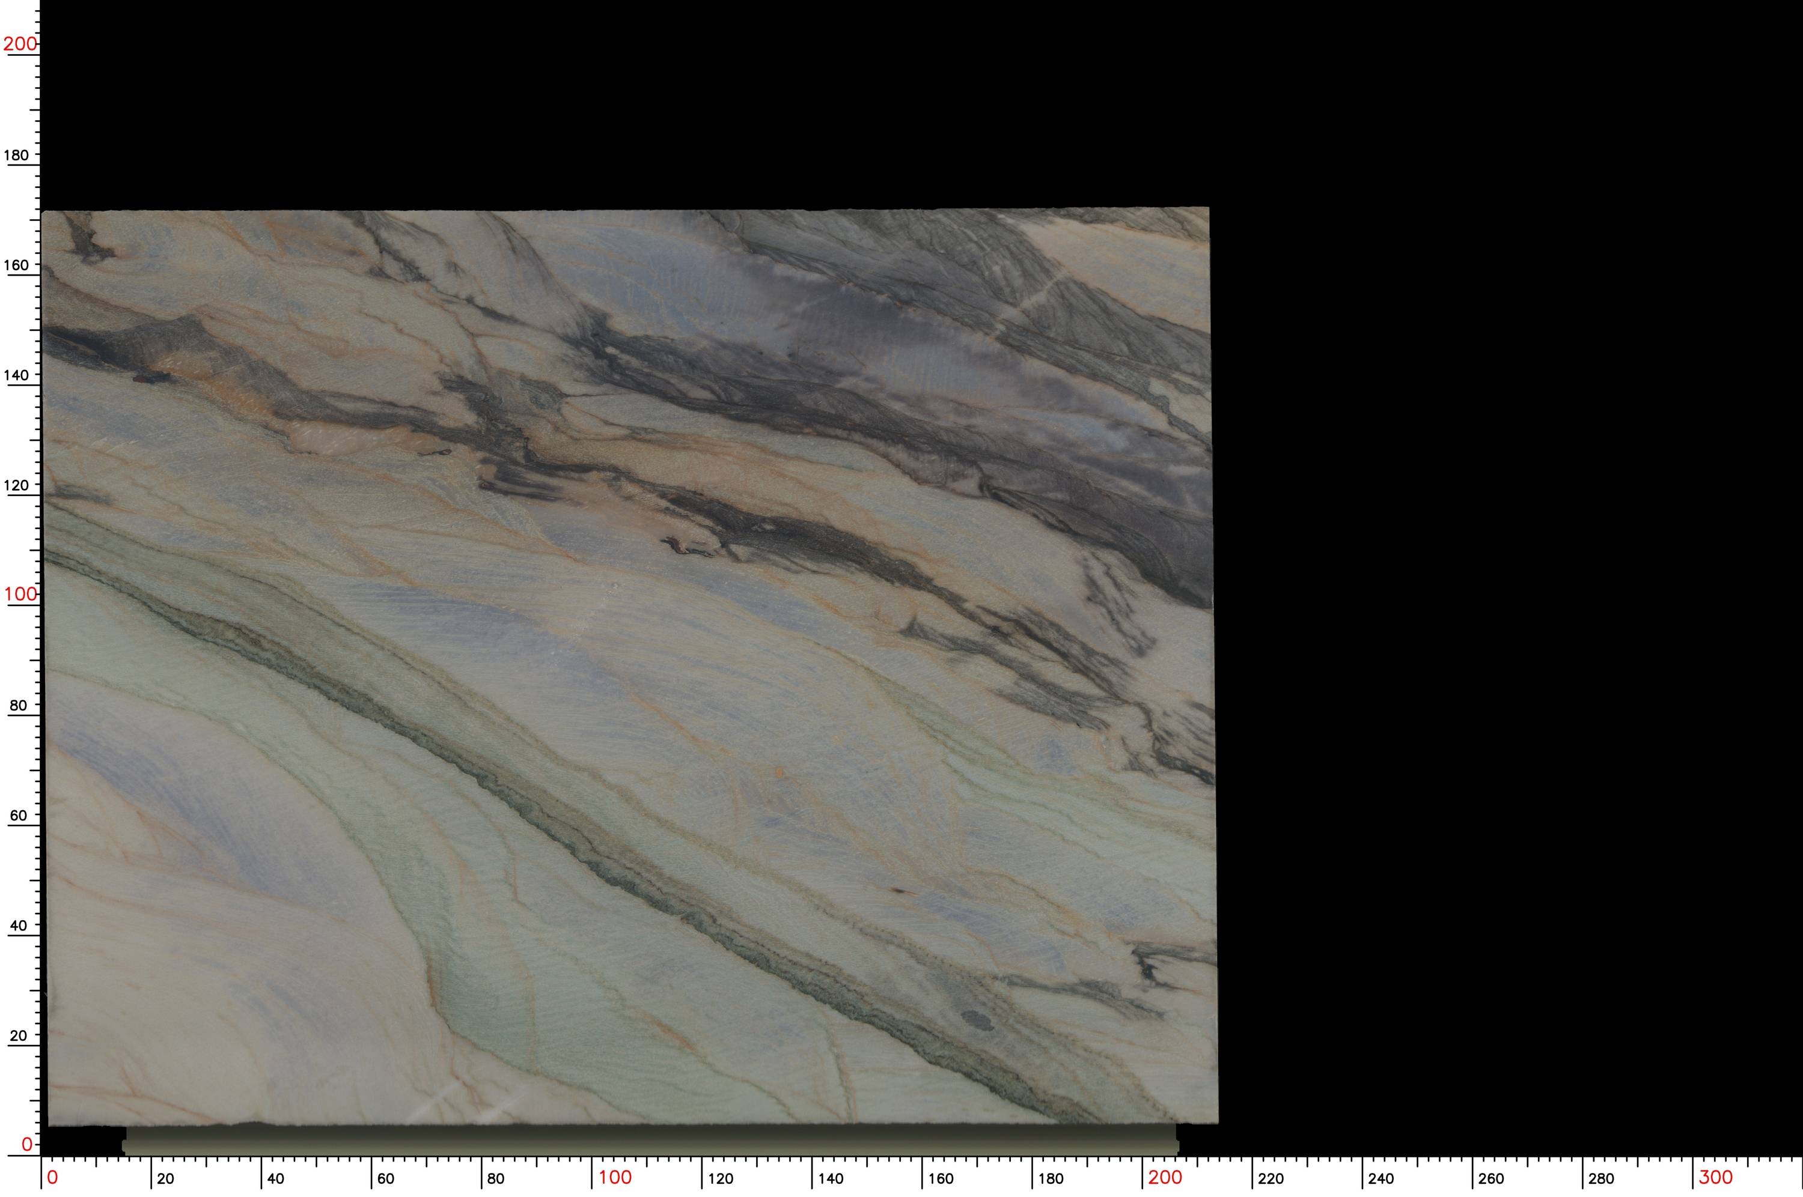The width and height of the screenshot is (1803, 1197).
Task: Click the 20 label on the vertical ruler
Action: point(18,1036)
